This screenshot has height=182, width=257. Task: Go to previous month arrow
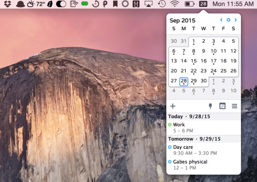pos(221,20)
